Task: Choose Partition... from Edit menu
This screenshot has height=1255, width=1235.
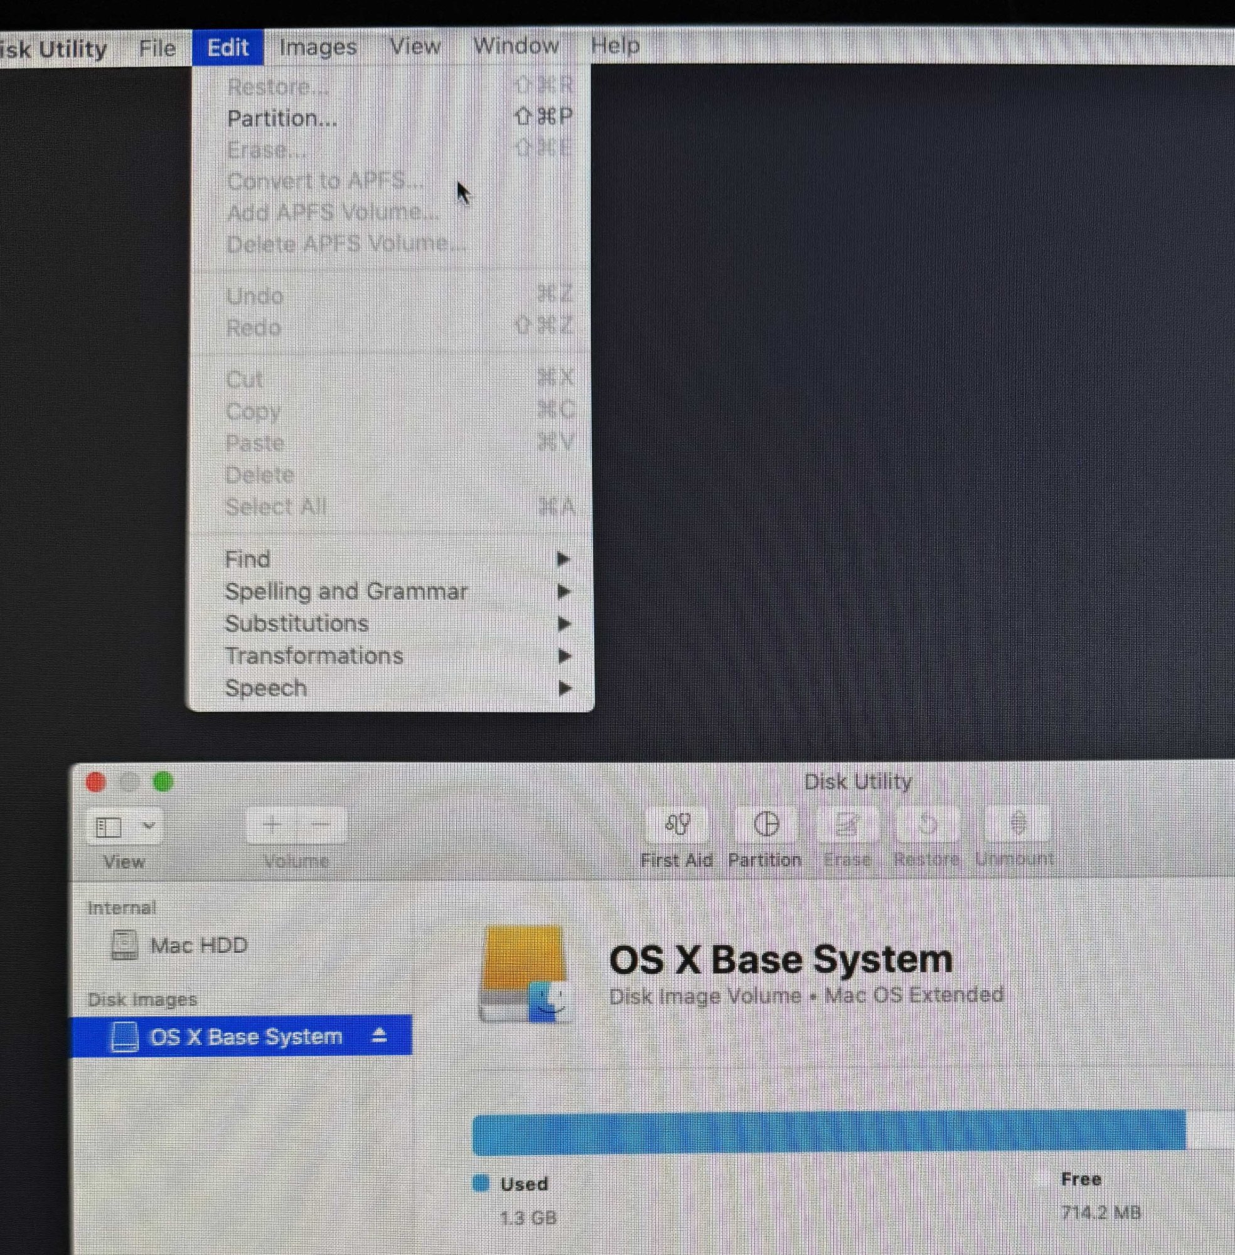Action: (x=282, y=119)
